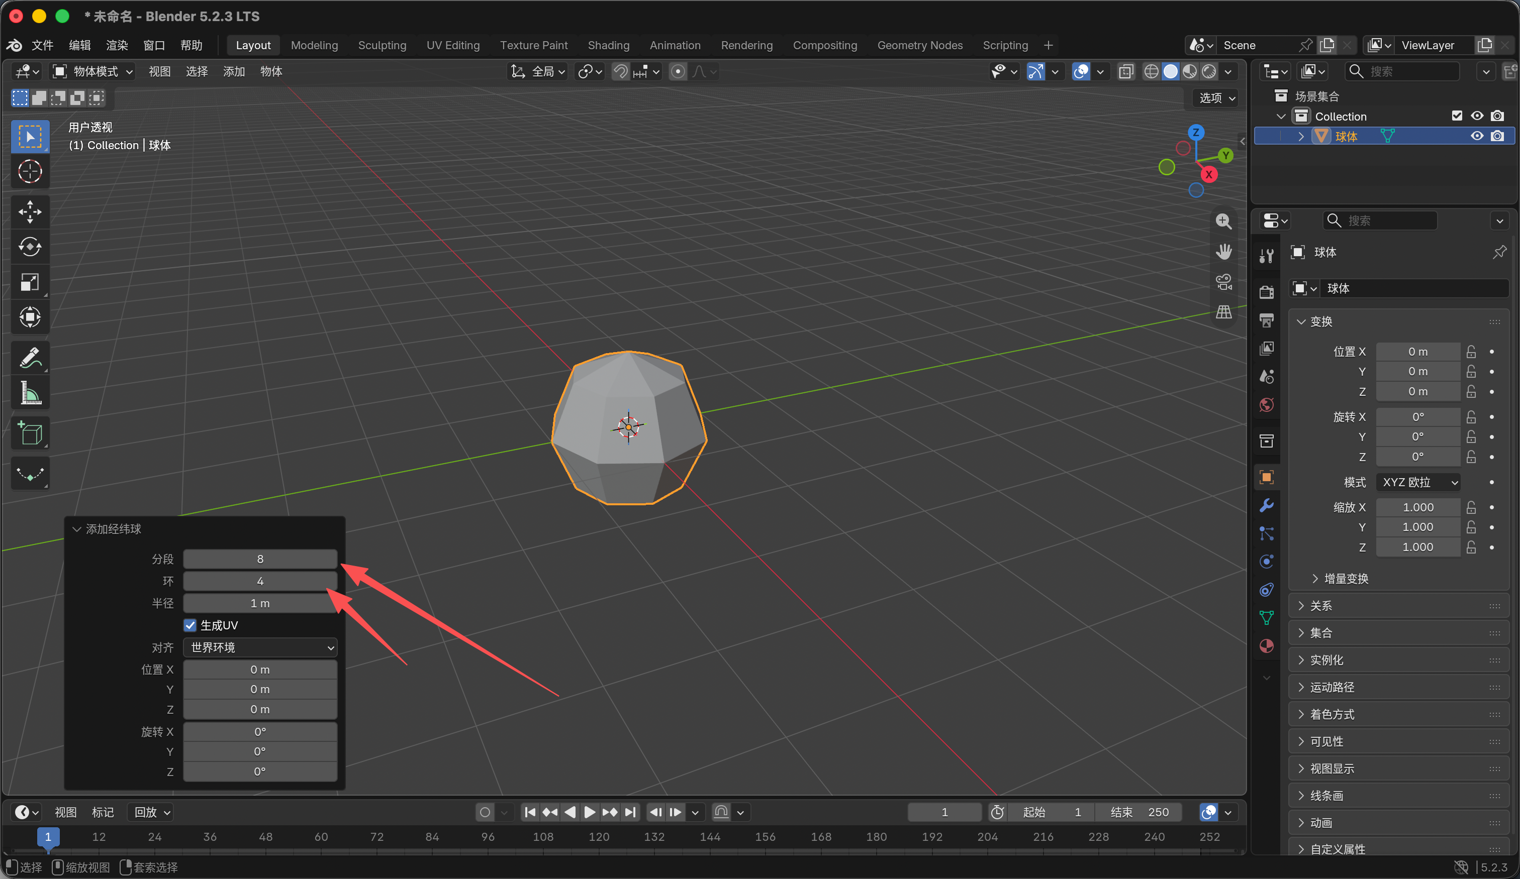Uncheck the 生成UV checkbox

(x=190, y=625)
